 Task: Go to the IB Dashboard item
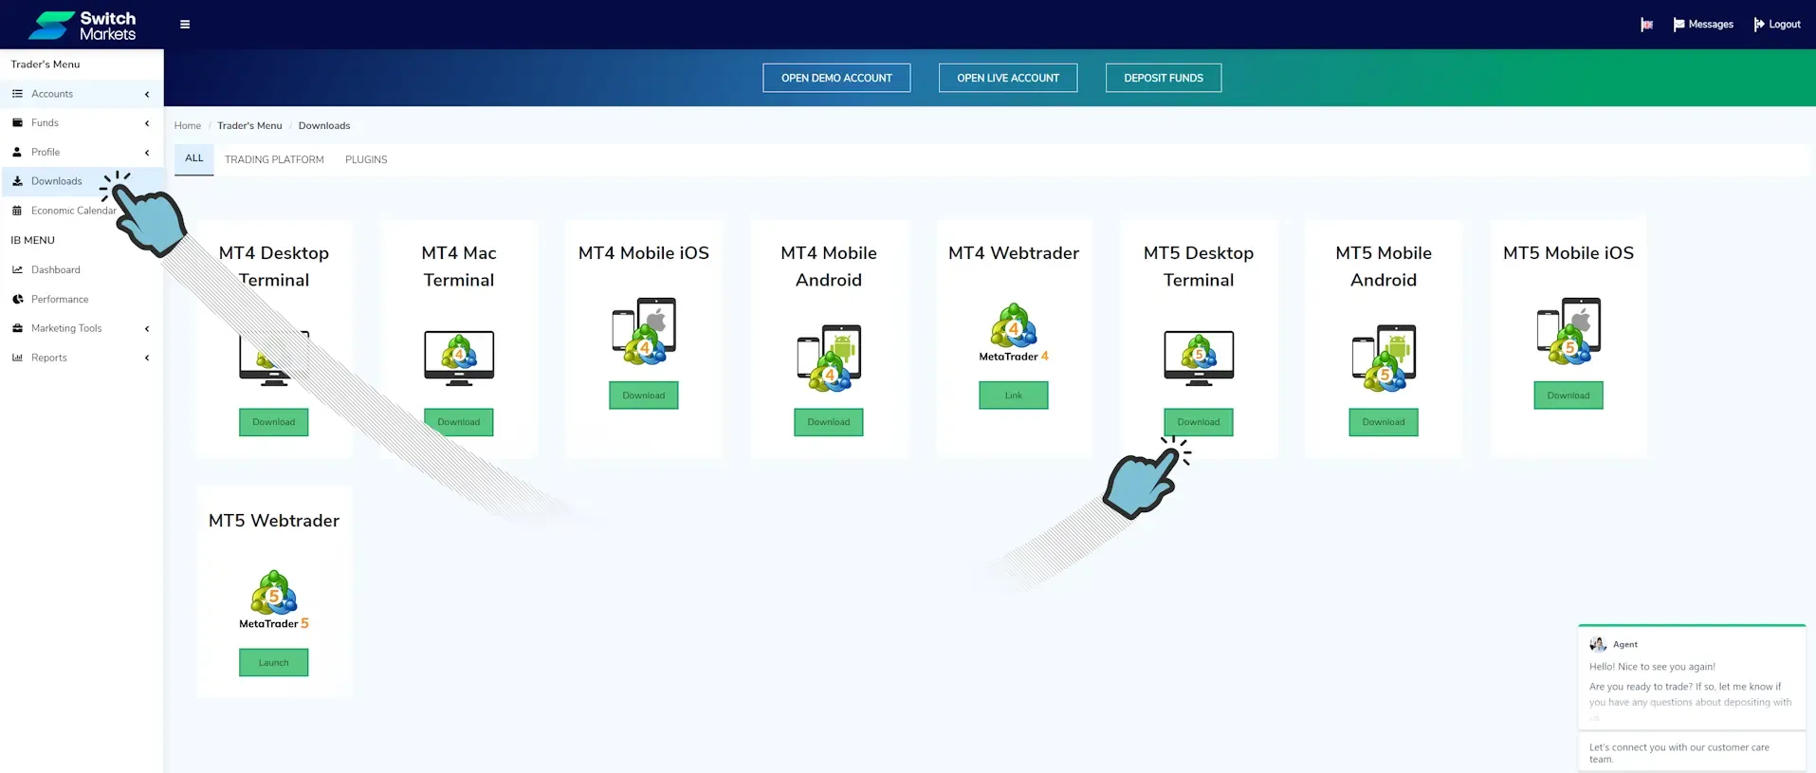pyautogui.click(x=82, y=270)
